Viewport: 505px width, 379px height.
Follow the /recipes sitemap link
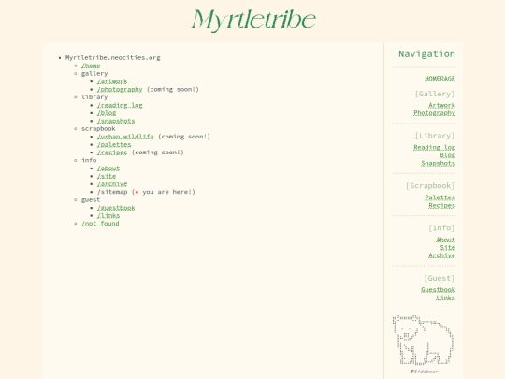112,153
